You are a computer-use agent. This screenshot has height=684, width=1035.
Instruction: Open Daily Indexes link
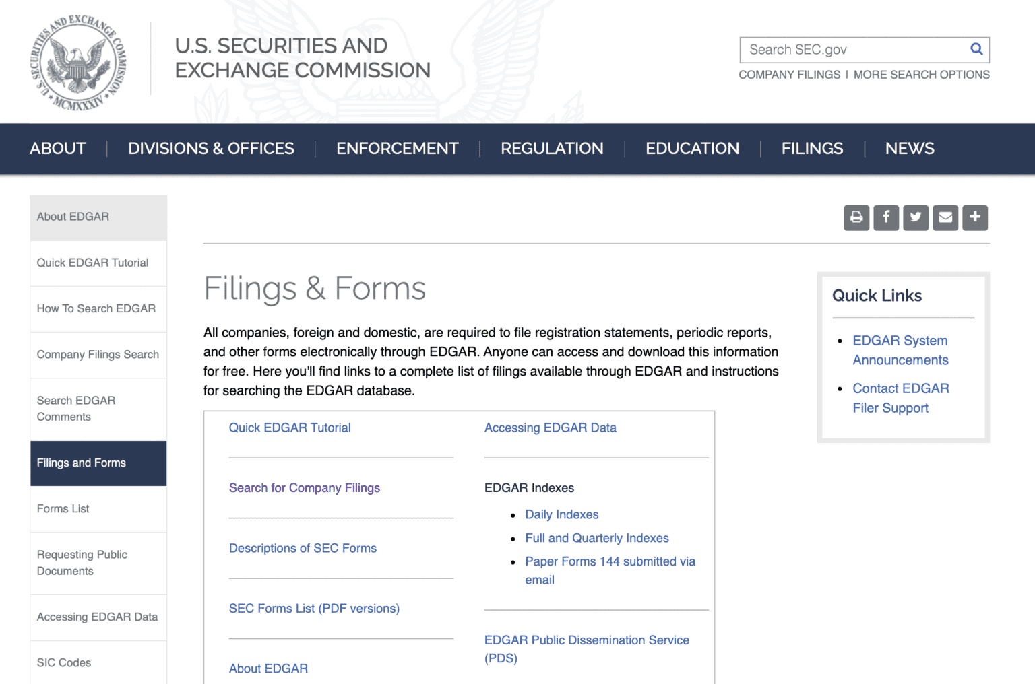[x=562, y=514]
